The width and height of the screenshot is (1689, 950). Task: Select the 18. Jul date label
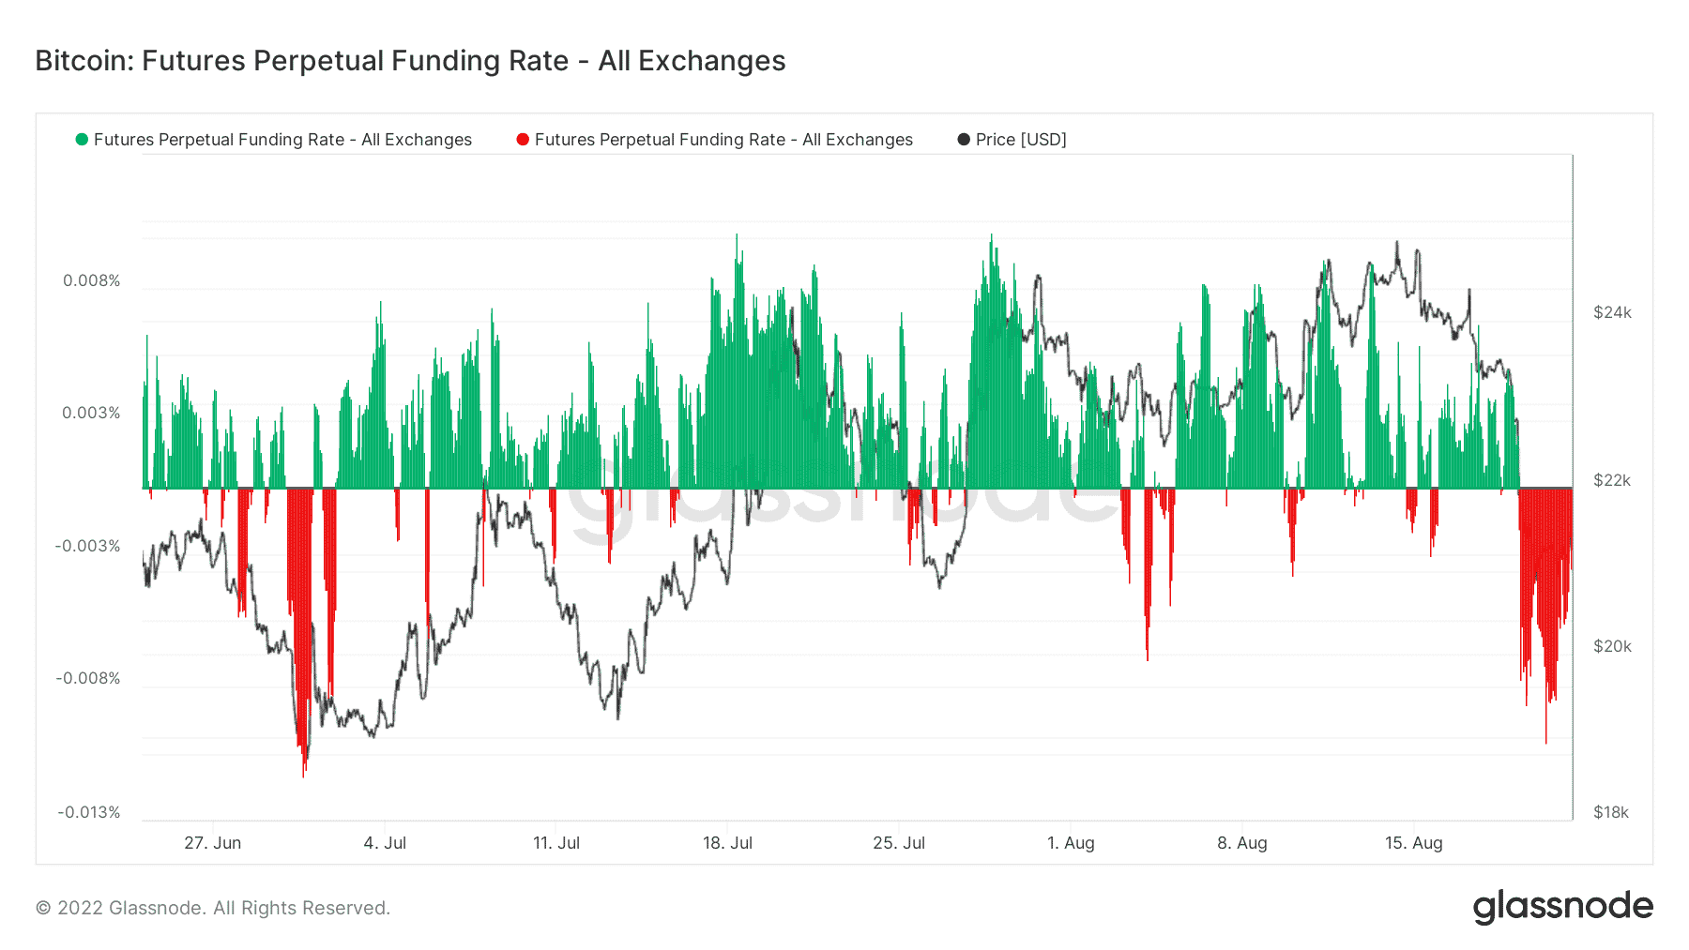[727, 843]
